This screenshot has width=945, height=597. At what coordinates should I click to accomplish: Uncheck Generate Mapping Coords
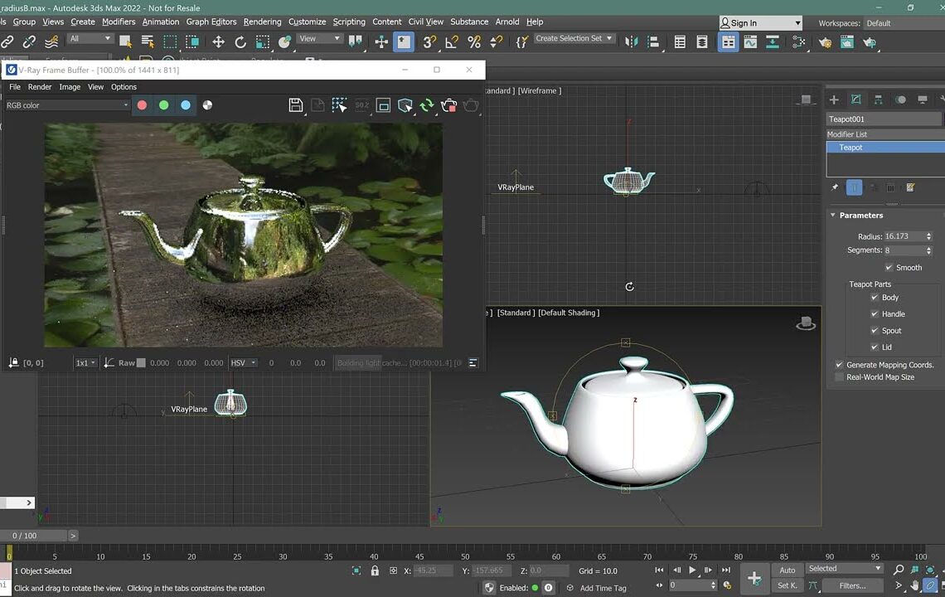coord(839,364)
